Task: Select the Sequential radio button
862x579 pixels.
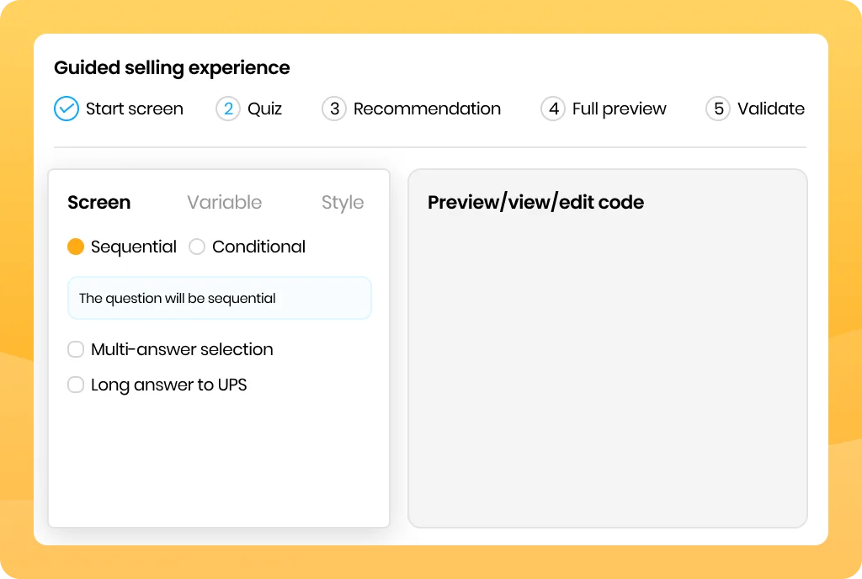Action: point(76,247)
